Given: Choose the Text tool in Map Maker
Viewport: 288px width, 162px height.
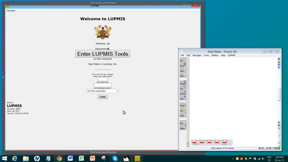Looking at the screenshot, I should point(183,98).
